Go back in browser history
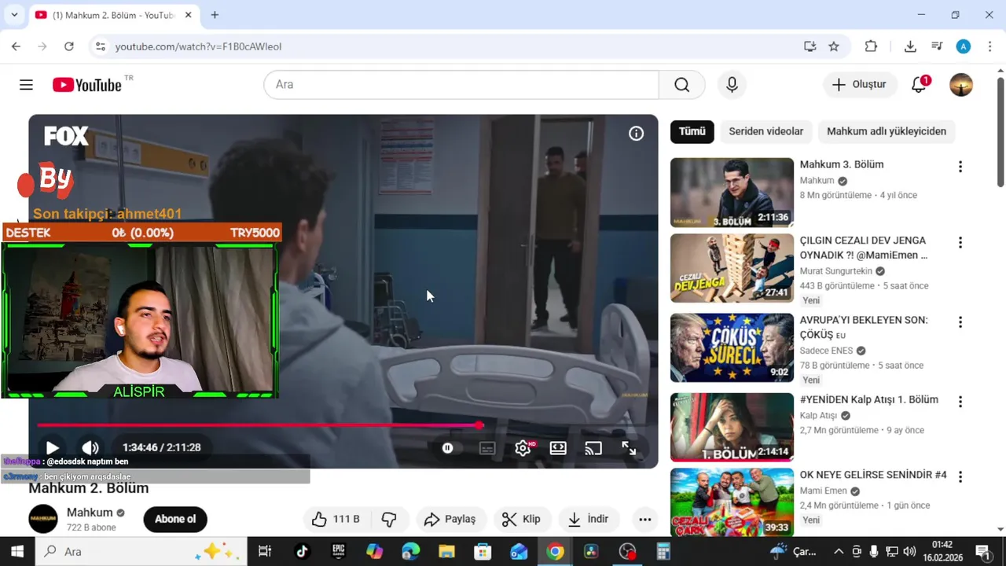 coord(16,46)
